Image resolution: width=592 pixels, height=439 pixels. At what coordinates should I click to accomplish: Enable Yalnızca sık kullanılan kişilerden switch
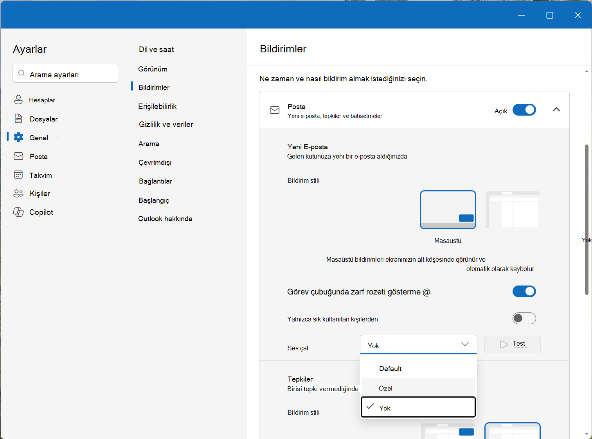[x=524, y=318]
